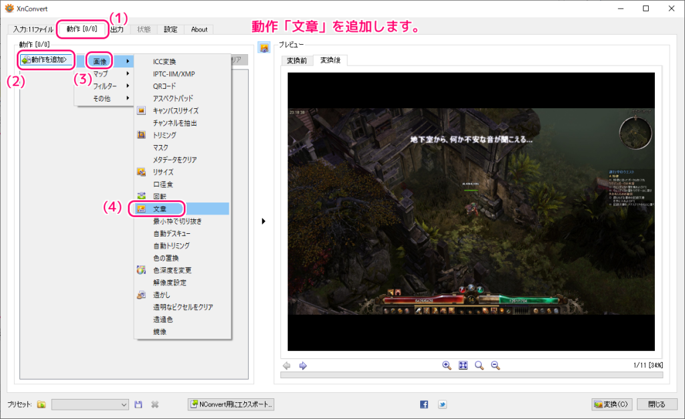Choose リサイズ in the image submenu

[164, 172]
